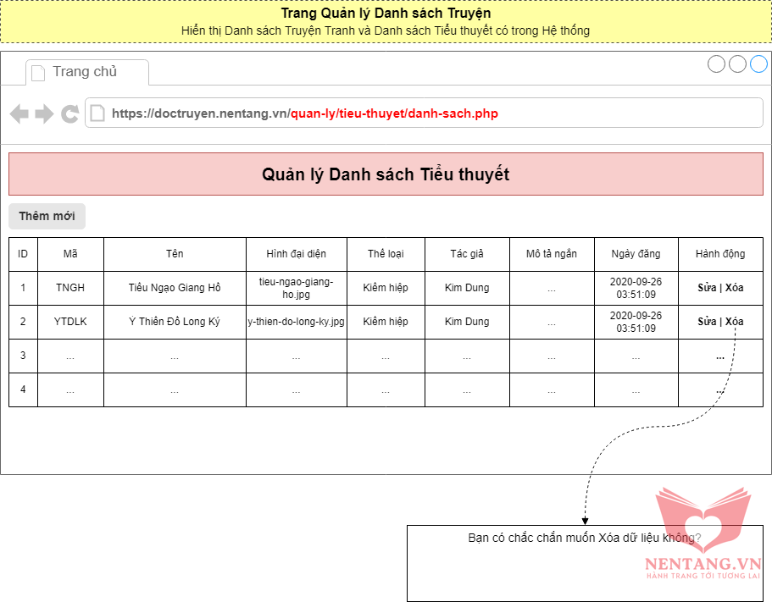Click the Trang chủ tab page icon

[38, 73]
